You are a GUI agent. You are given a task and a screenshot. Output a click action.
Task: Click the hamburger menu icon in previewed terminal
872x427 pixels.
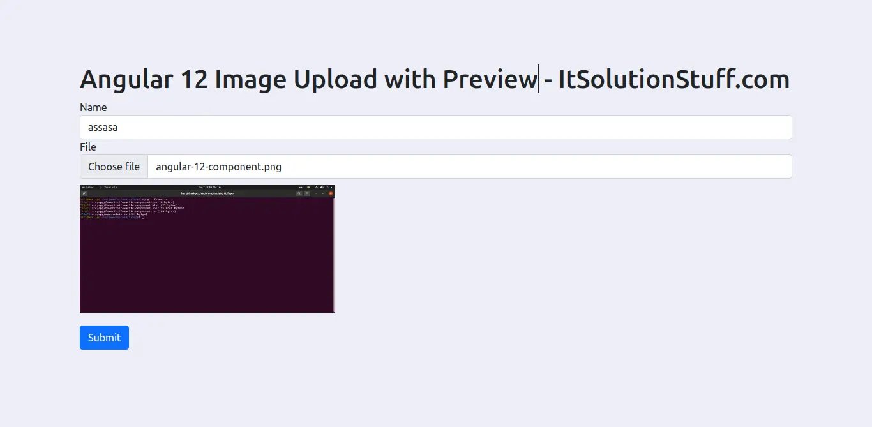coord(307,193)
